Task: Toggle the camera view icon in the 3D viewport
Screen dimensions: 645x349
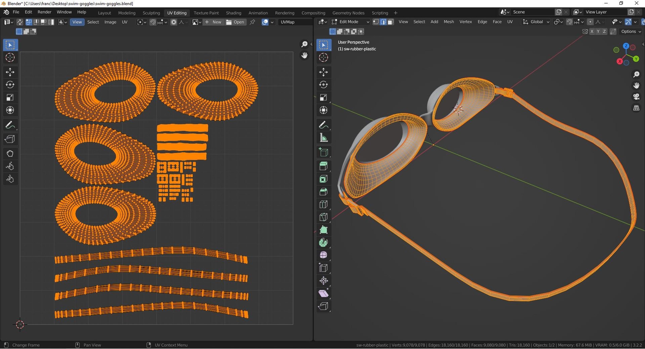Action: [x=636, y=97]
